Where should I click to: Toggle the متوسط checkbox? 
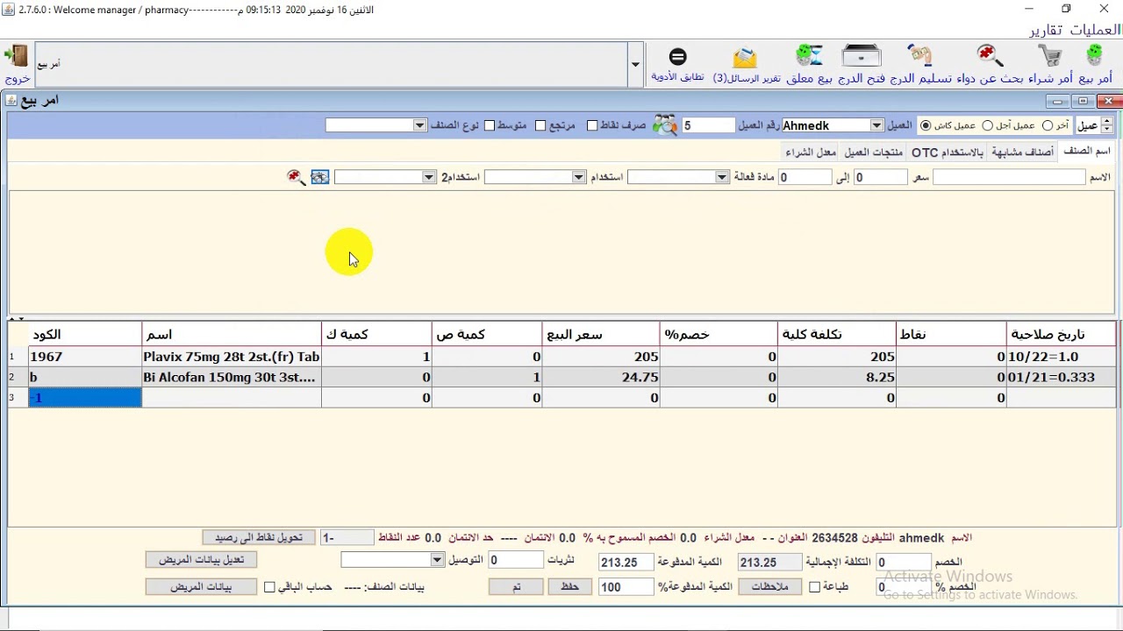(x=490, y=125)
